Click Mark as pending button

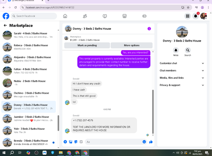[87, 45]
